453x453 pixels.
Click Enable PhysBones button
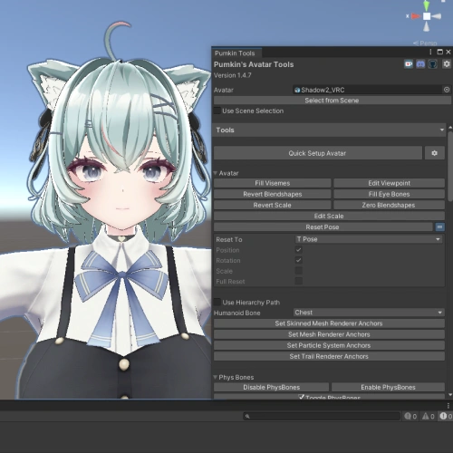coord(388,387)
